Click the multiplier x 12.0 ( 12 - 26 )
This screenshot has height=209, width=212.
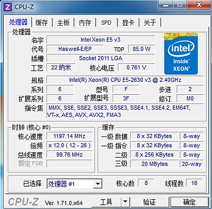pos(69,145)
